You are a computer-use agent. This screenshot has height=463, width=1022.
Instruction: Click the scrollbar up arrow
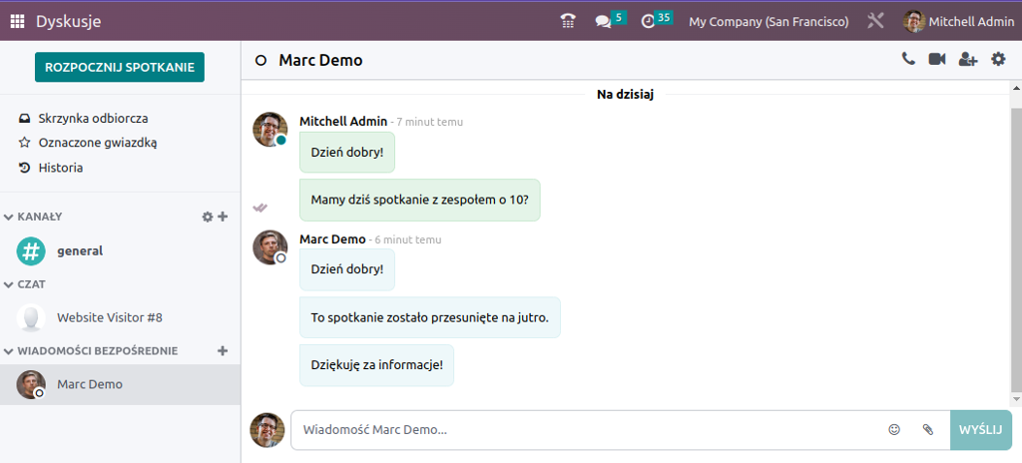(x=1016, y=87)
